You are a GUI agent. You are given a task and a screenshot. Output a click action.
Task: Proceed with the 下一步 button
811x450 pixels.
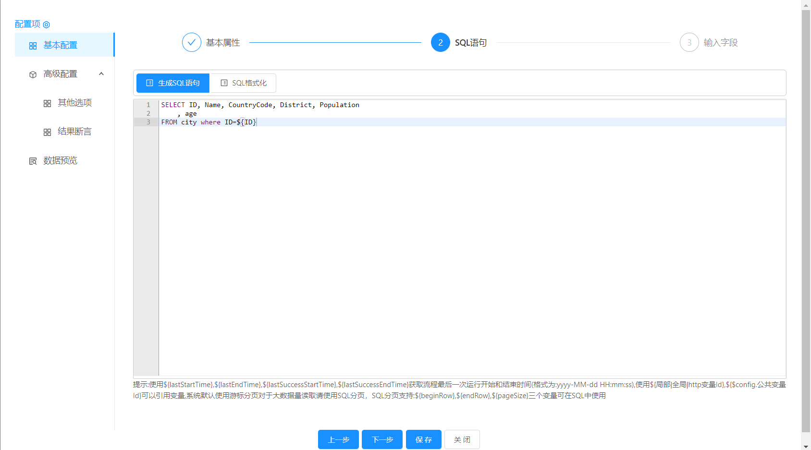point(382,439)
